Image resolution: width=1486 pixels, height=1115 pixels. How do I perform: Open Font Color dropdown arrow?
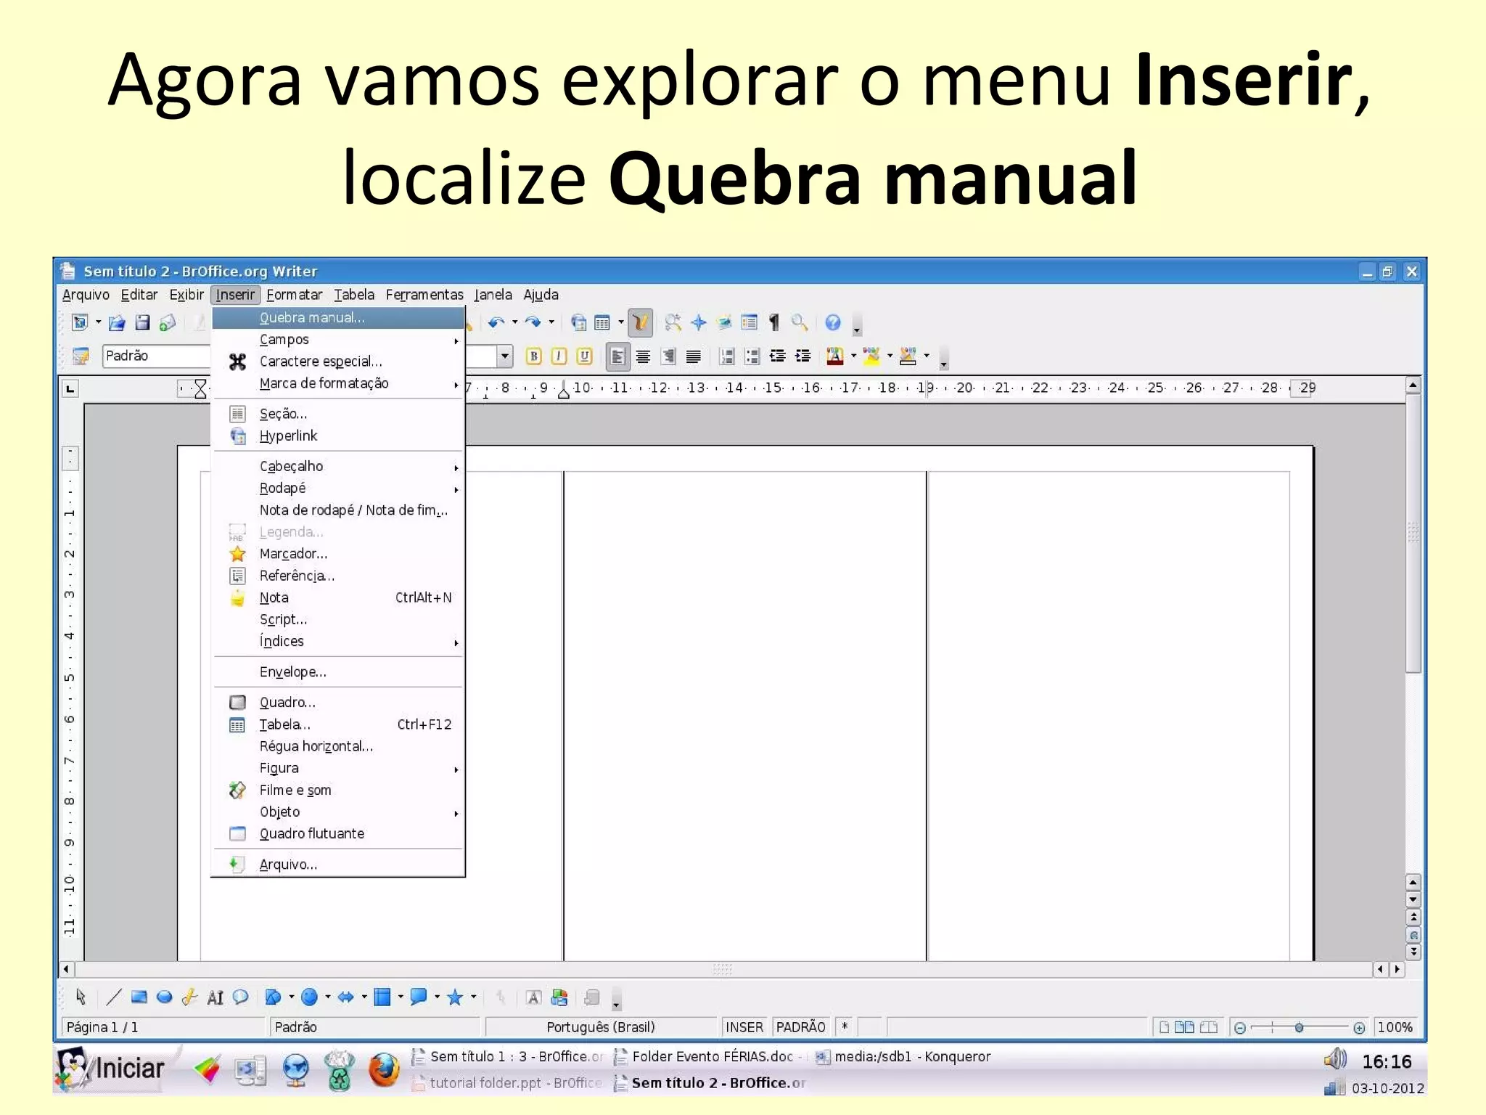point(853,356)
